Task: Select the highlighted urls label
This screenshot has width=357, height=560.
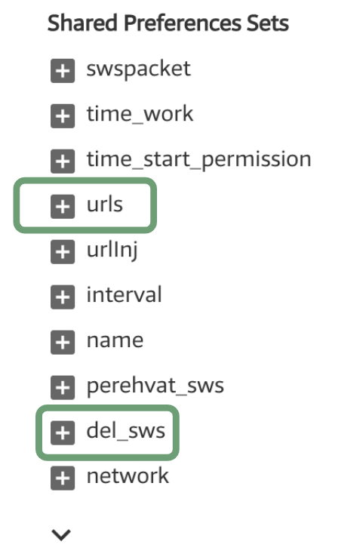Action: click(x=105, y=205)
